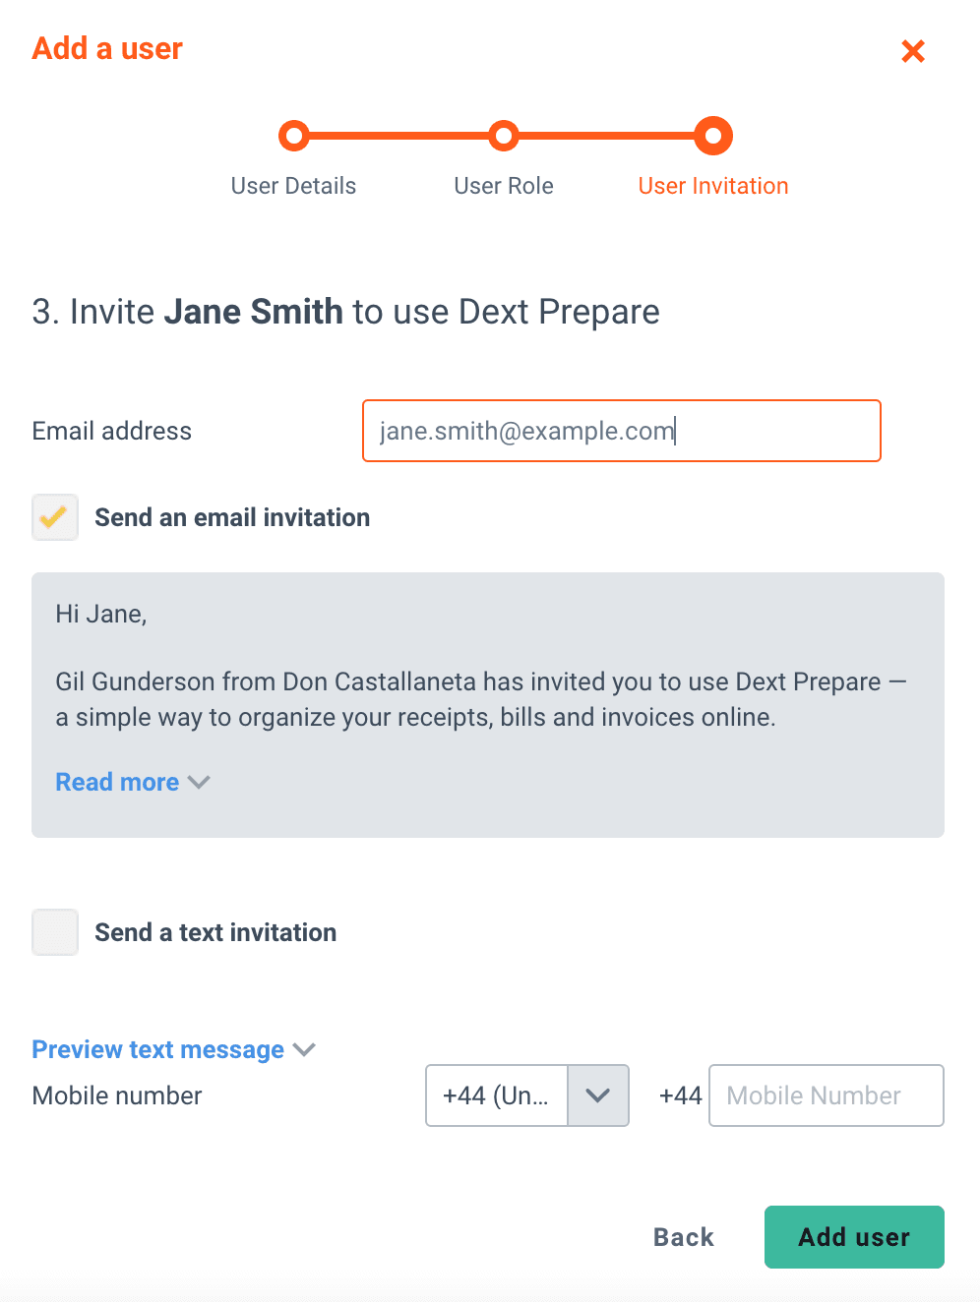Click the User Details step circle
Image resolution: width=980 pixels, height=1302 pixels.
293,136
